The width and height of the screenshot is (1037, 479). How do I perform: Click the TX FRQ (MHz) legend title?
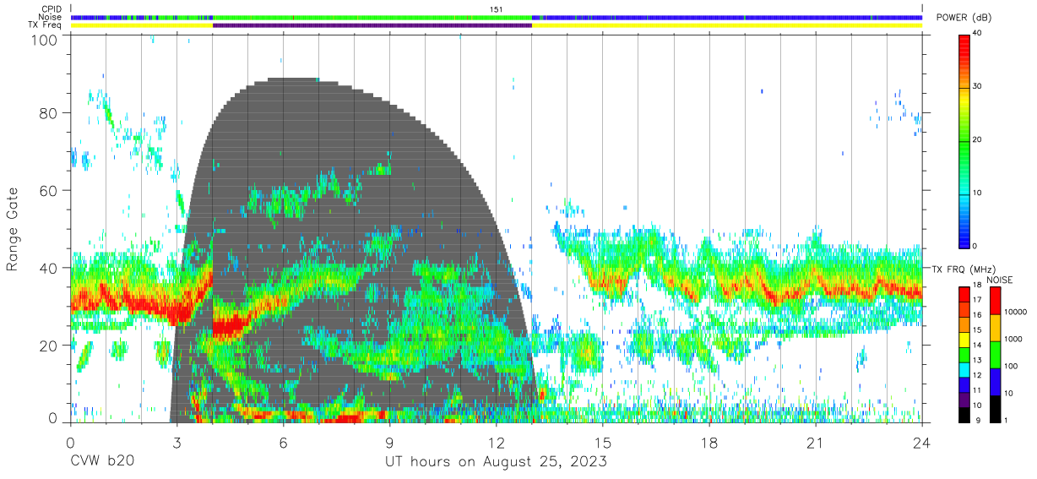(x=962, y=269)
